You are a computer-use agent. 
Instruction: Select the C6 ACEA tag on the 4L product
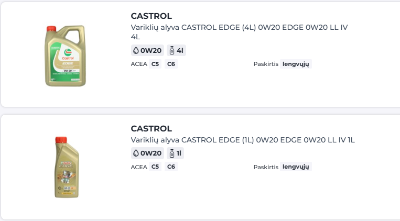[x=171, y=64]
